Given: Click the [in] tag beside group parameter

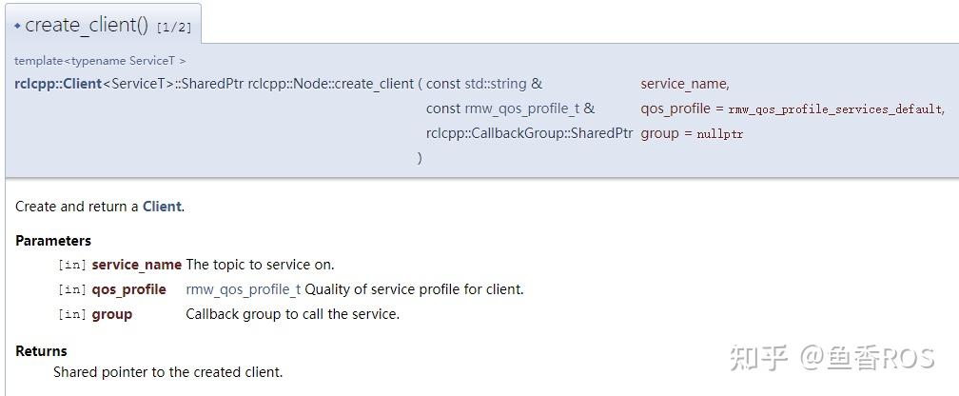Looking at the screenshot, I should pyautogui.click(x=71, y=314).
